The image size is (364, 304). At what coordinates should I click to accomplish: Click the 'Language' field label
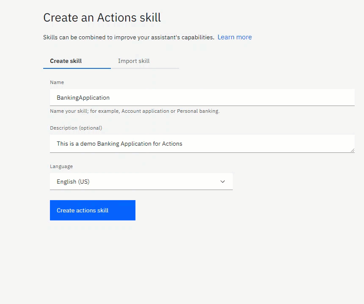point(61,166)
